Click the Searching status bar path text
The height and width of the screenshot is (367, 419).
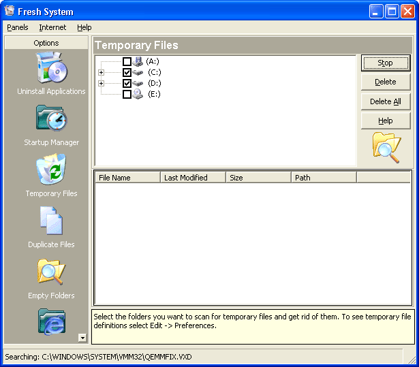coord(98,357)
